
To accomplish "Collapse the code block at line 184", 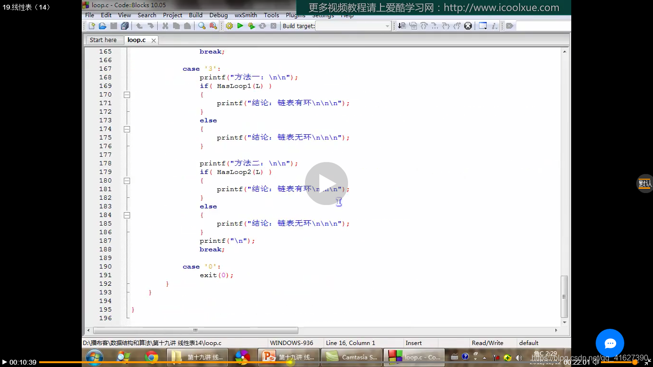I will 127,215.
